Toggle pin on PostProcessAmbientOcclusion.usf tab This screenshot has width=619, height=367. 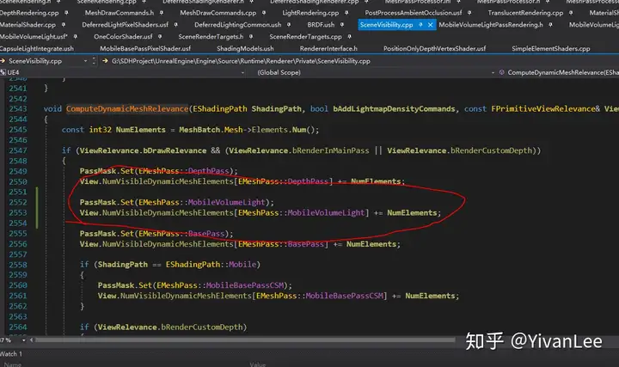pos(469,13)
